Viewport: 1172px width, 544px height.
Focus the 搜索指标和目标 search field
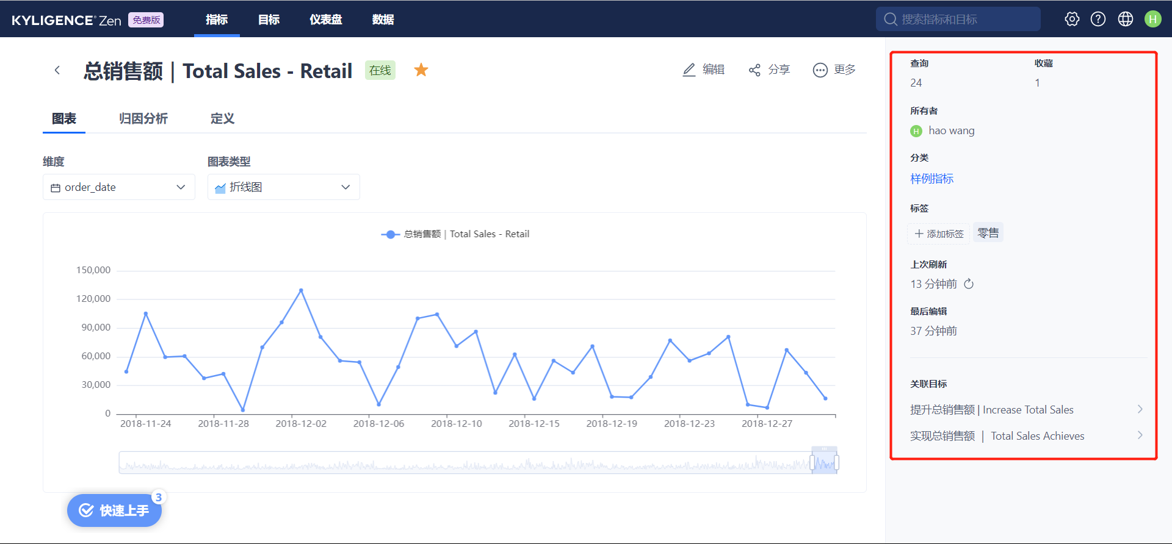coord(958,19)
